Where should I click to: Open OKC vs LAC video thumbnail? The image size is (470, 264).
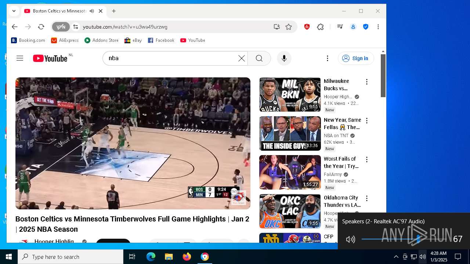290,211
